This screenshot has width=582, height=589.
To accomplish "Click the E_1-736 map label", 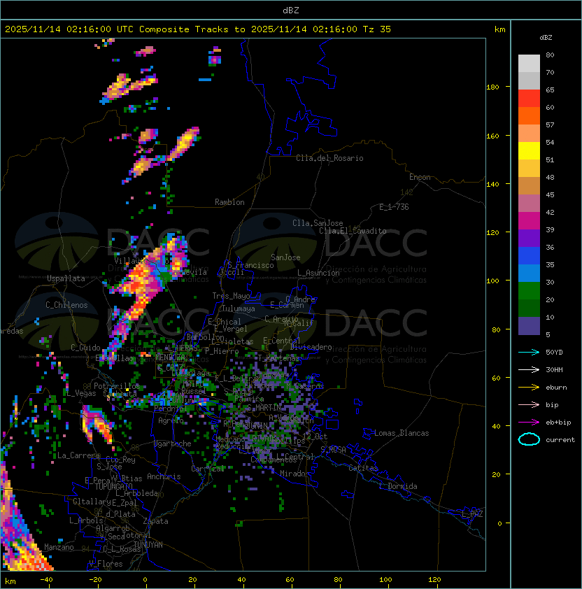I will 394,207.
